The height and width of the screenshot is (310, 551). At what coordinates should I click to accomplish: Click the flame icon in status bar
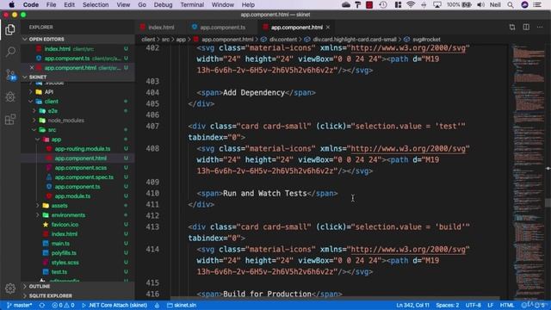click(157, 305)
